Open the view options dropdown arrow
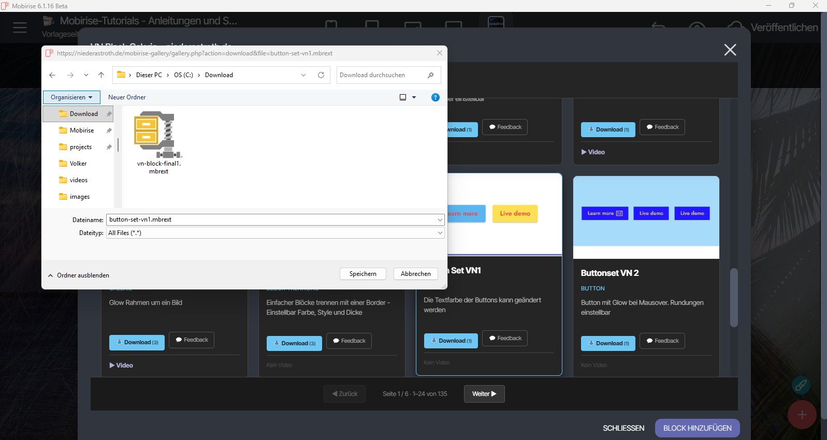Screen dimensions: 827x440 tap(414, 97)
